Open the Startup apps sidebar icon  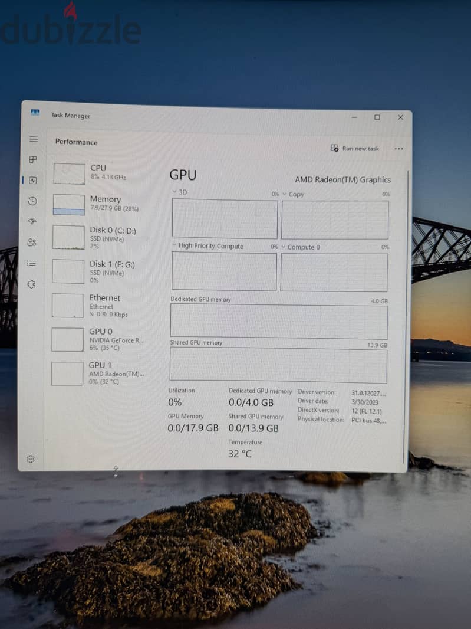click(x=32, y=221)
